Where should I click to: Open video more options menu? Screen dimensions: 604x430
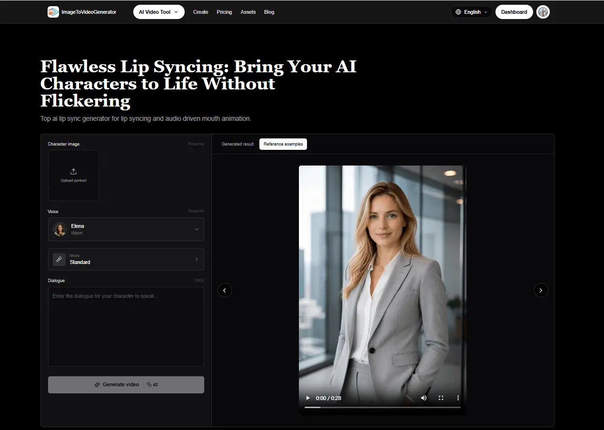click(x=458, y=398)
